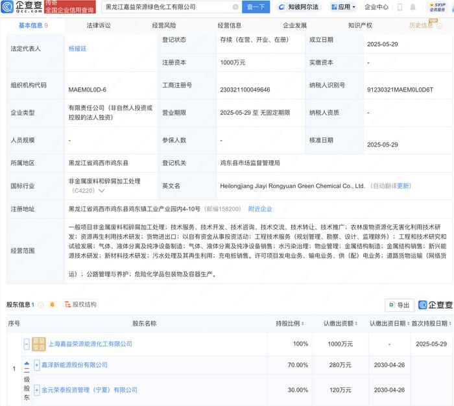Viewport: 454px width, 406px height.
Task: Switch to 历史信息 tab
Action: tap(422, 25)
